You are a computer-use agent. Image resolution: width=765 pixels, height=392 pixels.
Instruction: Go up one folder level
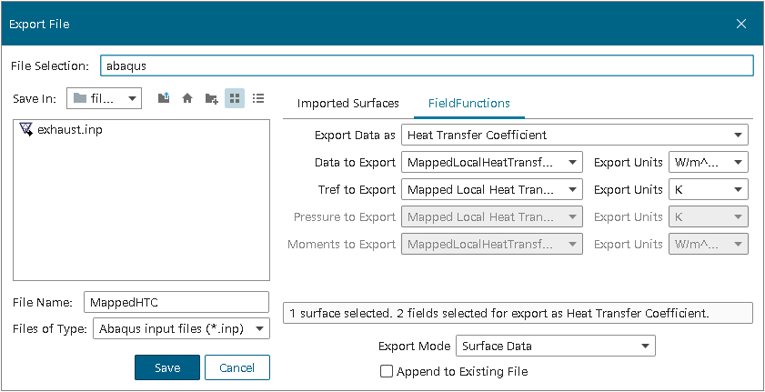(164, 98)
